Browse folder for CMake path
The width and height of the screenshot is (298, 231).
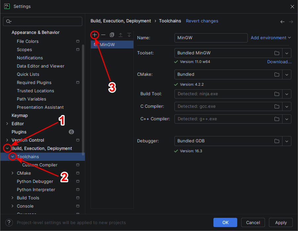pyautogui.click(x=277, y=74)
